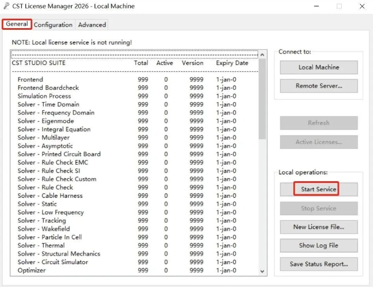Click the CST License Manager title bar icon

tap(6, 6)
